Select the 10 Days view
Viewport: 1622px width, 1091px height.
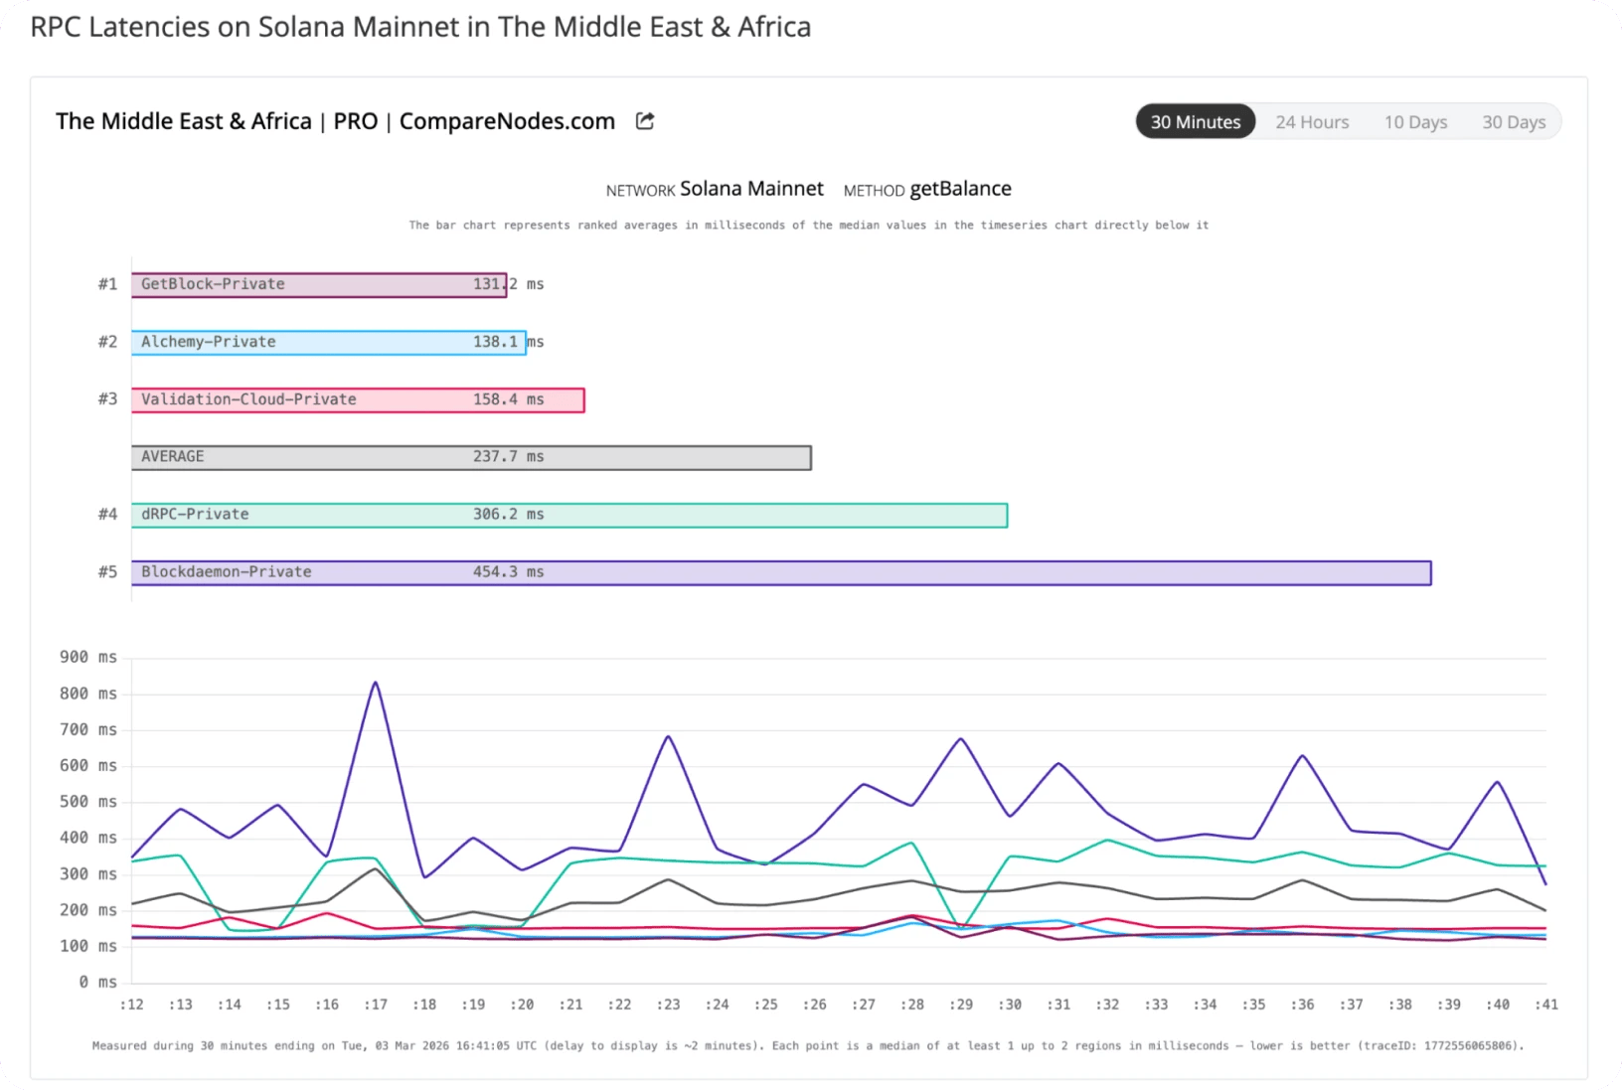pyautogui.click(x=1414, y=121)
